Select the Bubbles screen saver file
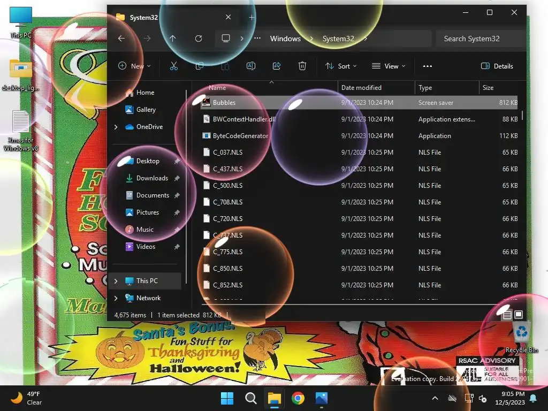This screenshot has height=411, width=548. coord(359,103)
